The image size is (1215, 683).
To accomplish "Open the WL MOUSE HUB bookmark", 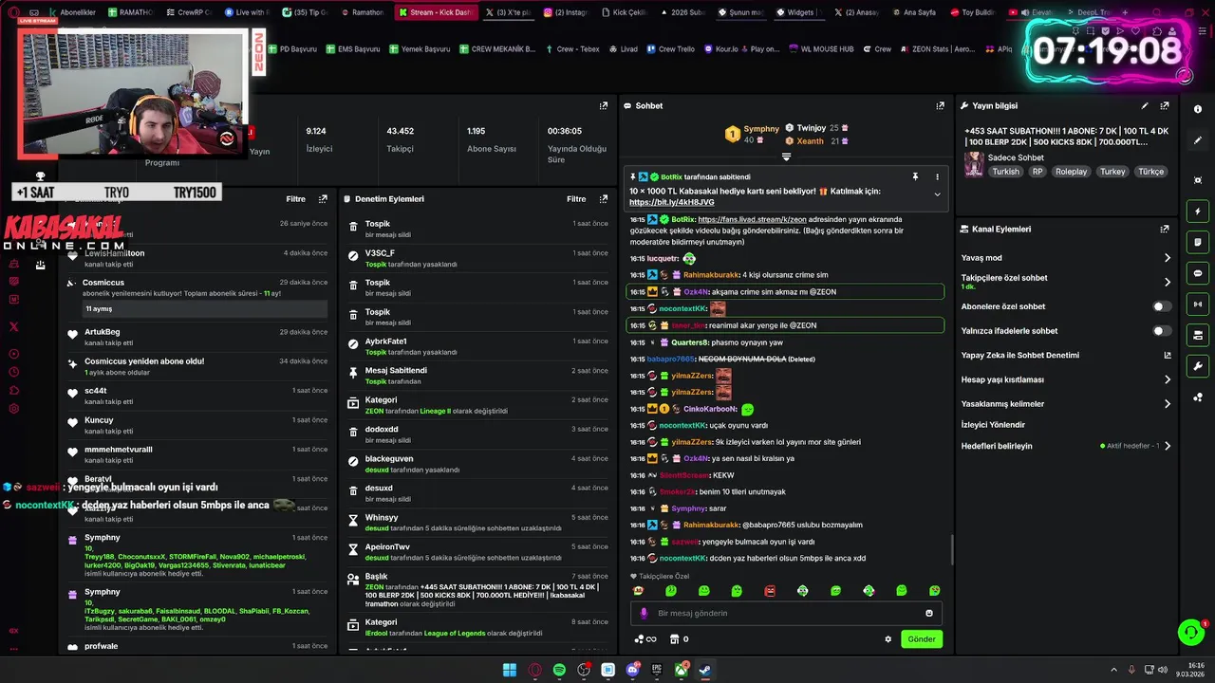I will pyautogui.click(x=822, y=48).
